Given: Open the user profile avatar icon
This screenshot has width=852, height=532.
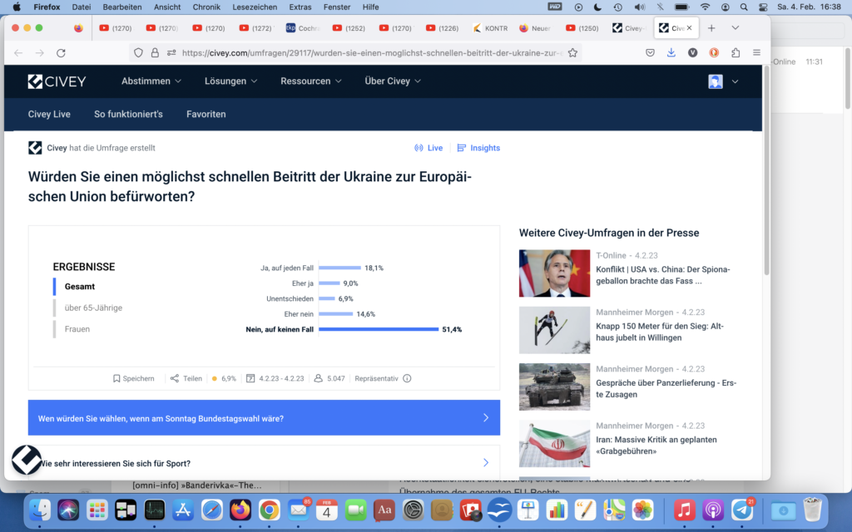Looking at the screenshot, I should point(716,81).
